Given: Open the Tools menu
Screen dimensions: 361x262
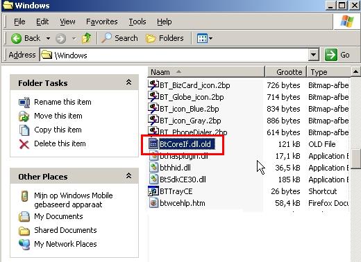Looking at the screenshot, I should click(137, 21).
